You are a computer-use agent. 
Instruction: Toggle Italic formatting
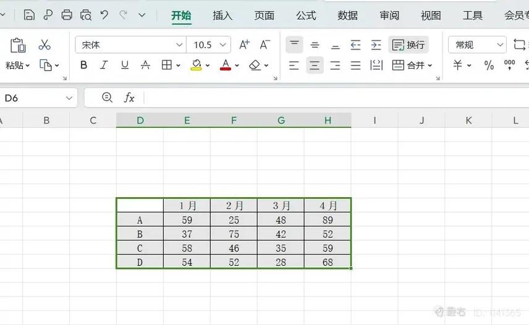click(104, 65)
